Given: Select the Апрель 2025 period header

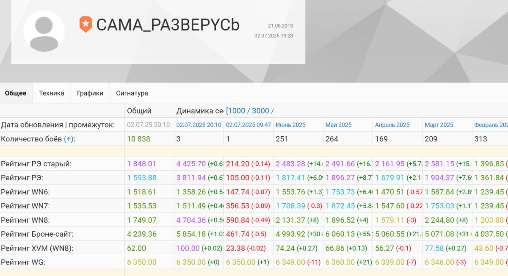Looking at the screenshot, I should (x=392, y=125).
